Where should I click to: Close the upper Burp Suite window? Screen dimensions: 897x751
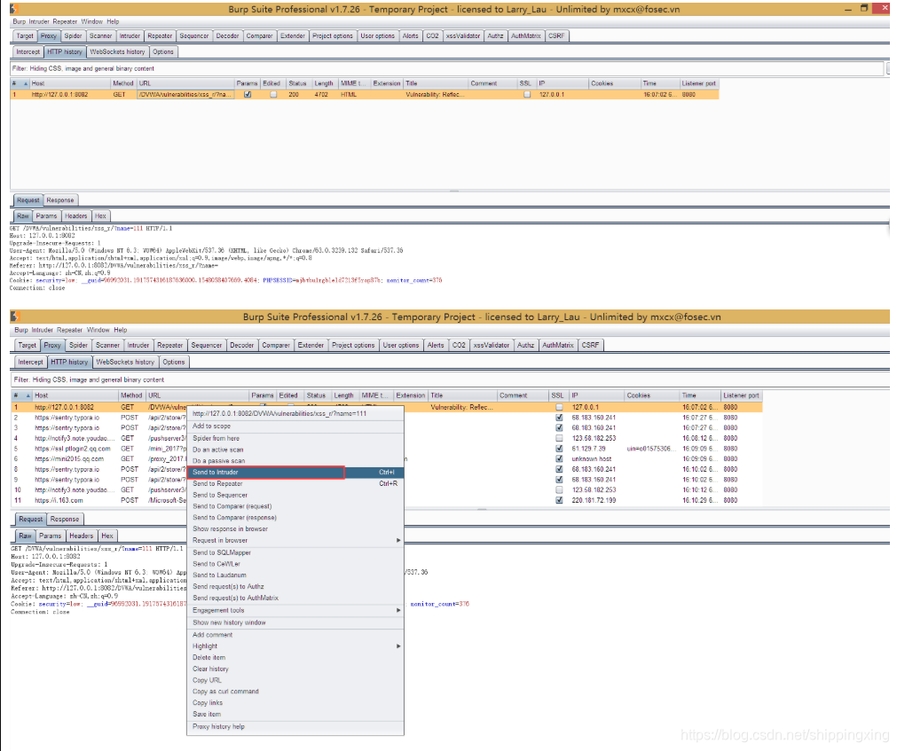tap(884, 9)
